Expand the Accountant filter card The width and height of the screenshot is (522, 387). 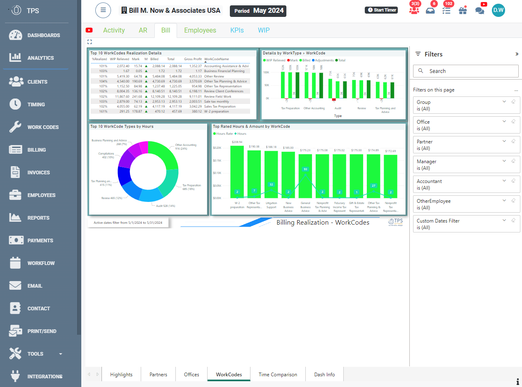click(504, 181)
